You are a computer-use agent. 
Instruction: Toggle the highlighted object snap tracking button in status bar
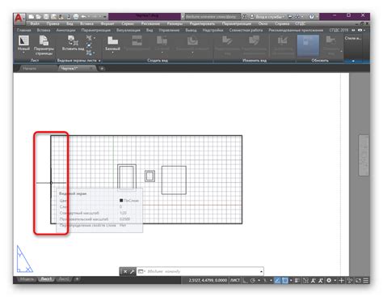pyautogui.click(x=277, y=281)
